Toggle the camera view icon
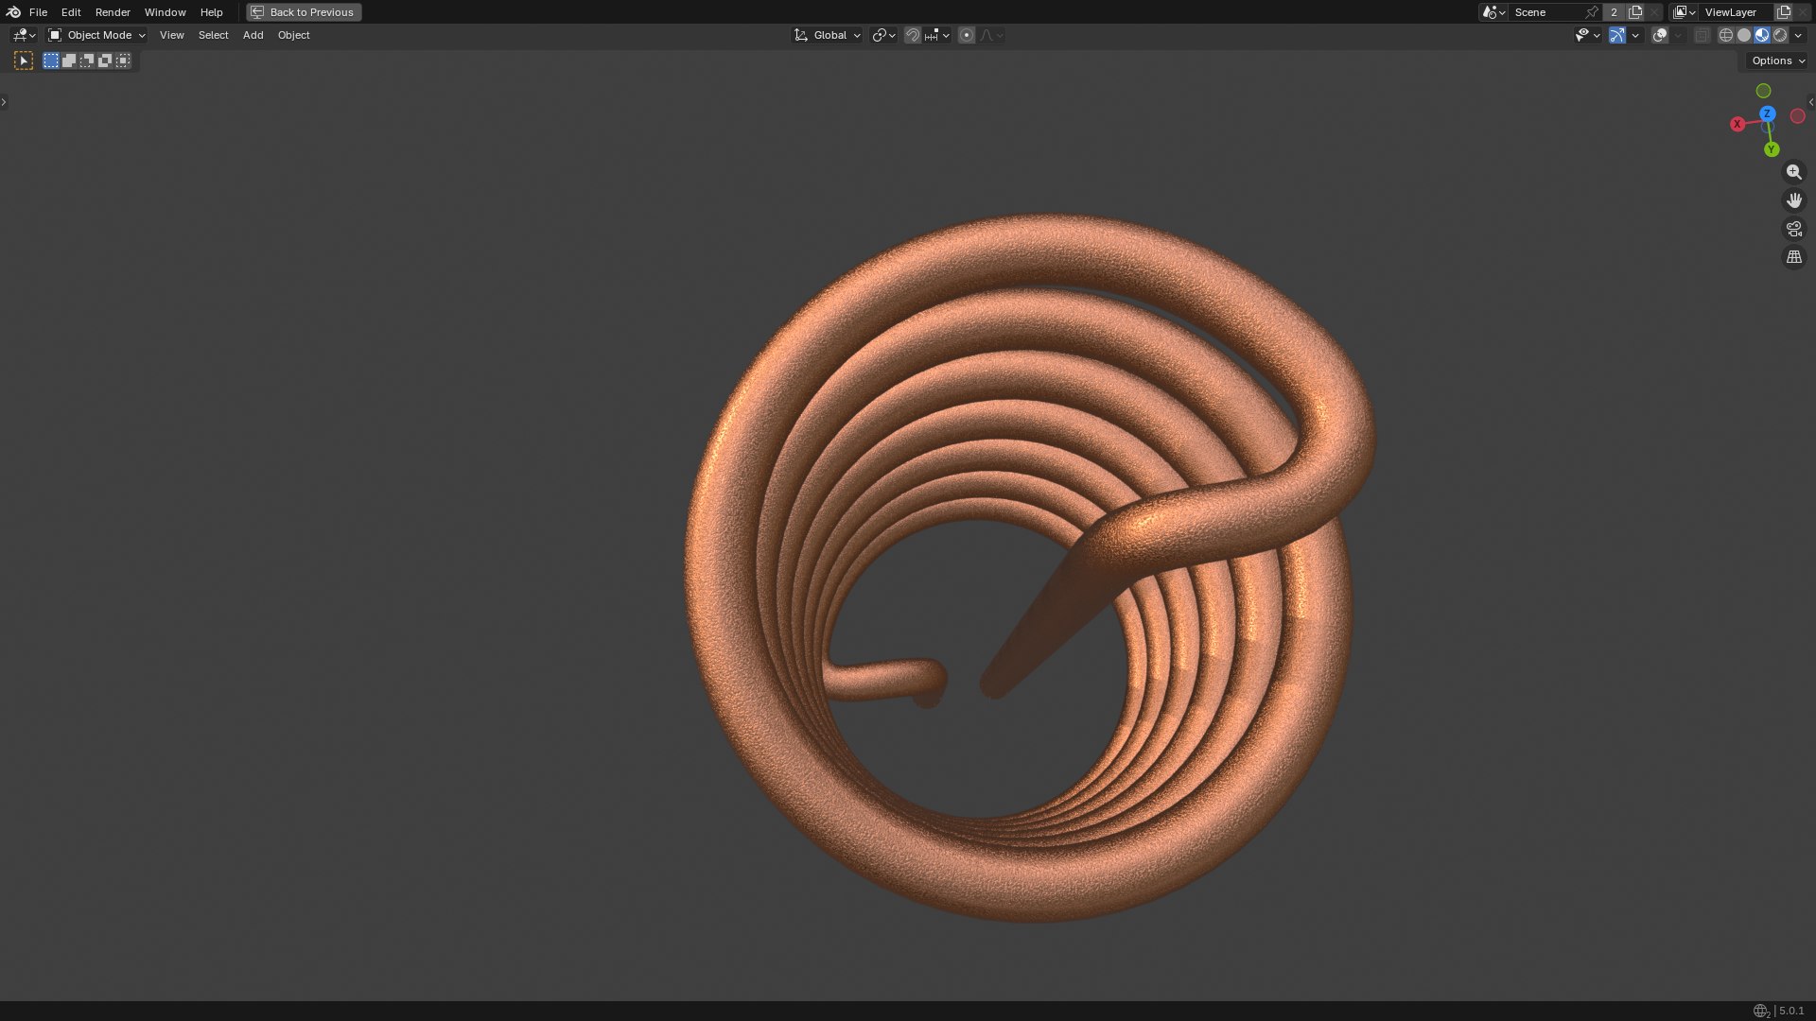1816x1021 pixels. point(1793,229)
